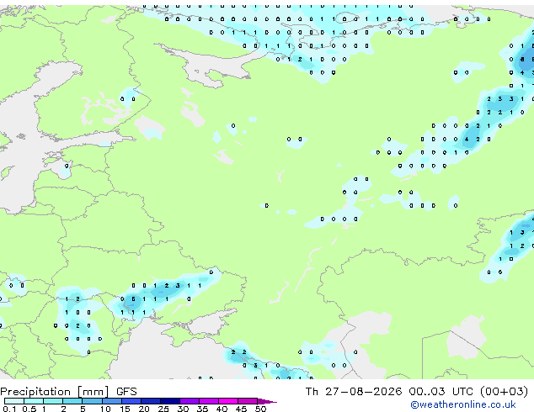
Task: Click the weatheronline.co.uk copyright link
Action: tap(463, 404)
